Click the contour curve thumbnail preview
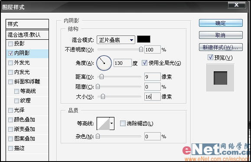 coord(104,124)
